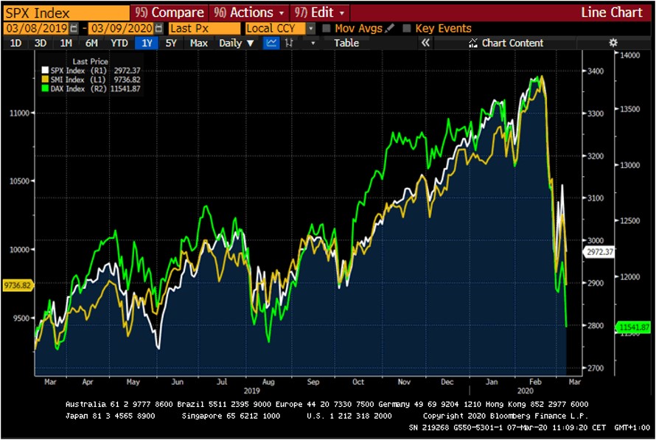Select the 1M range tab

tap(66, 43)
